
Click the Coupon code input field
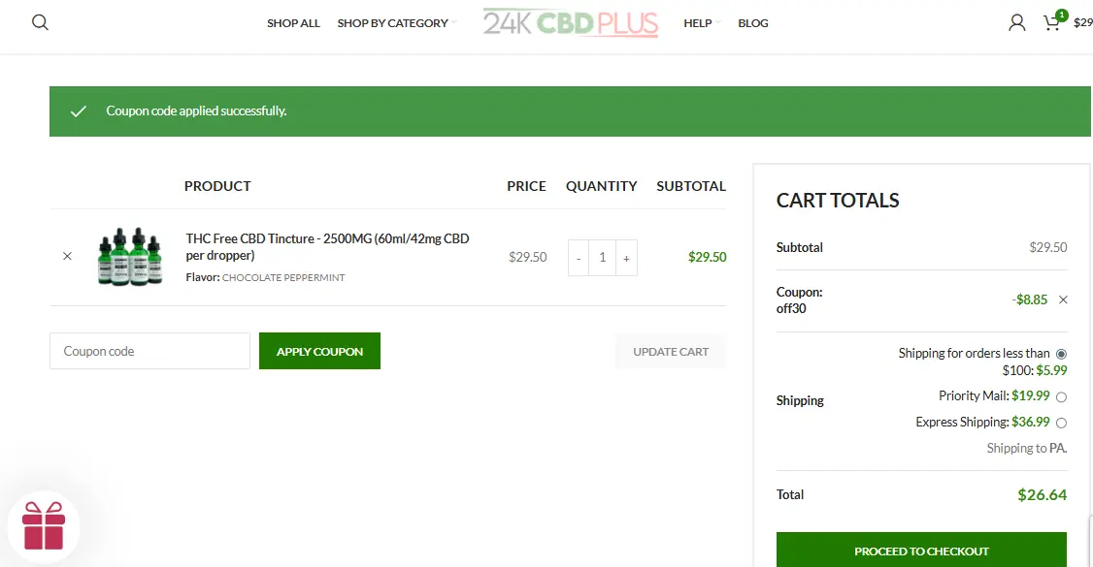(149, 351)
